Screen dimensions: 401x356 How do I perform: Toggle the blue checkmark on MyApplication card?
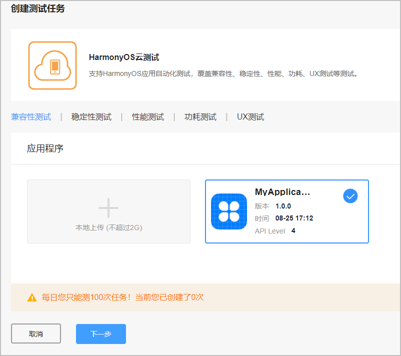(350, 196)
